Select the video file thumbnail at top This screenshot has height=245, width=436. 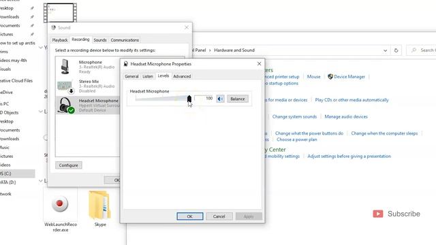pos(60,12)
